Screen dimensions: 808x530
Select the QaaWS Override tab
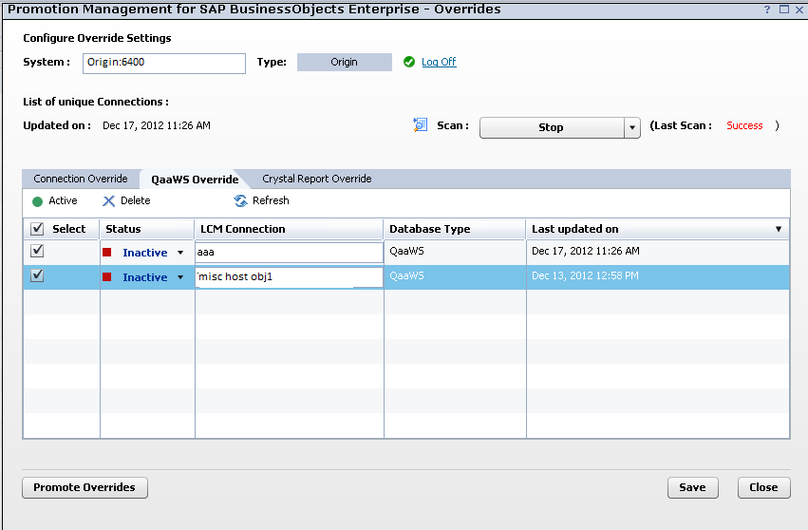195,179
